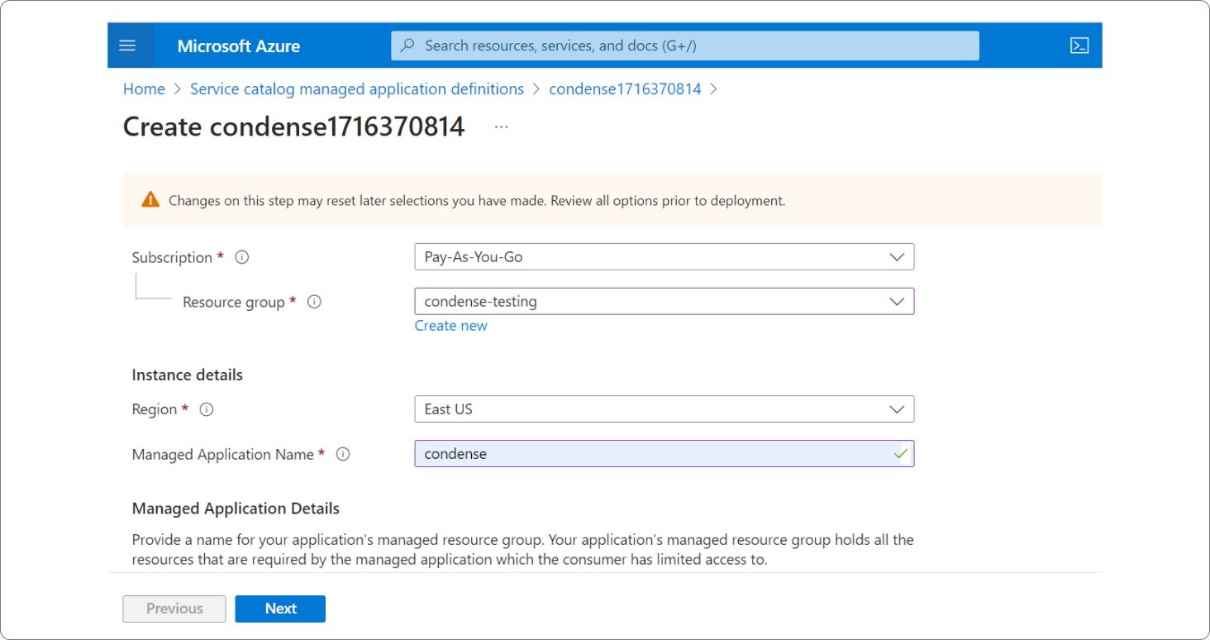
Task: Expand the Subscription dropdown
Action: click(x=896, y=257)
